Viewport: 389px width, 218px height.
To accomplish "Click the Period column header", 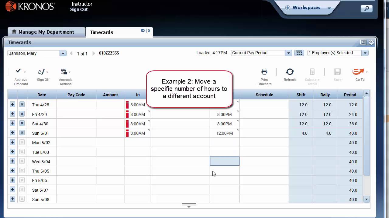I will point(350,95).
